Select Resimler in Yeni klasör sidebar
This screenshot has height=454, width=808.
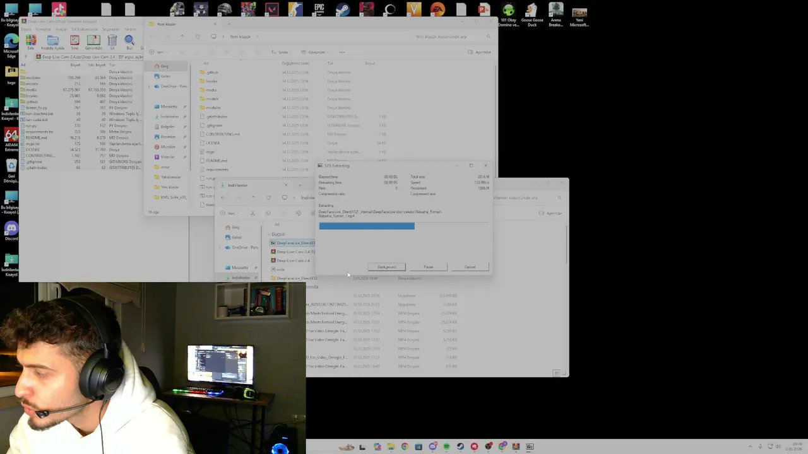(167, 136)
